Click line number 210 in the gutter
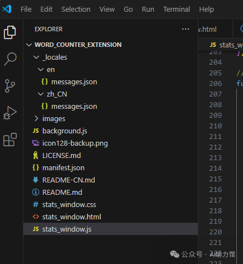 [x=216, y=126]
